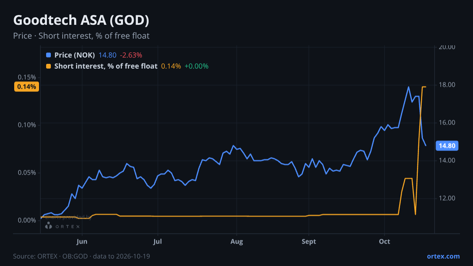Click the legend price value 14.80

coord(108,55)
